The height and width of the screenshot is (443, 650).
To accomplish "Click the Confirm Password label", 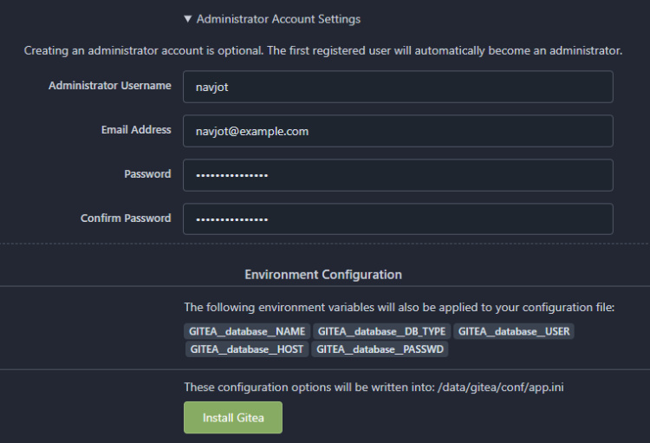I will 126,218.
